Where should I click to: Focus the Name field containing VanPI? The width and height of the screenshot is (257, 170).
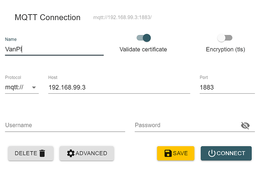point(54,49)
